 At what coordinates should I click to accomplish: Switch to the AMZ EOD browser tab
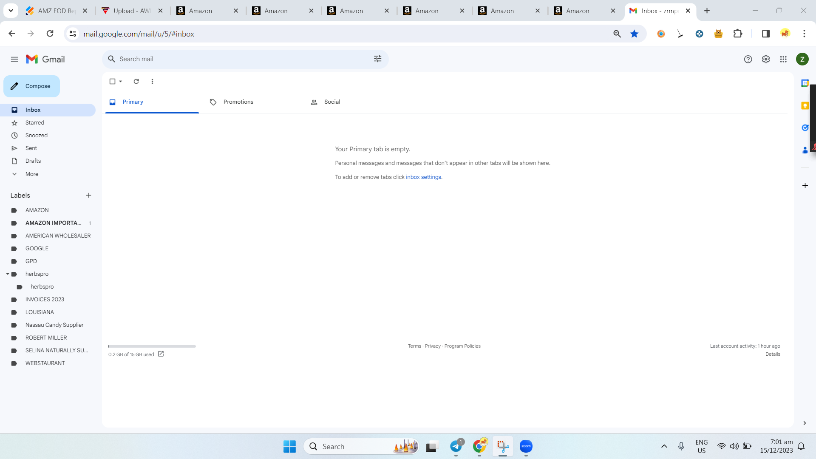(57, 11)
